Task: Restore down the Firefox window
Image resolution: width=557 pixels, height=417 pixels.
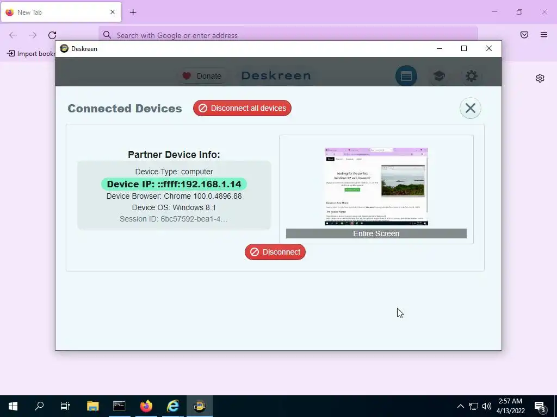Action: 519,12
